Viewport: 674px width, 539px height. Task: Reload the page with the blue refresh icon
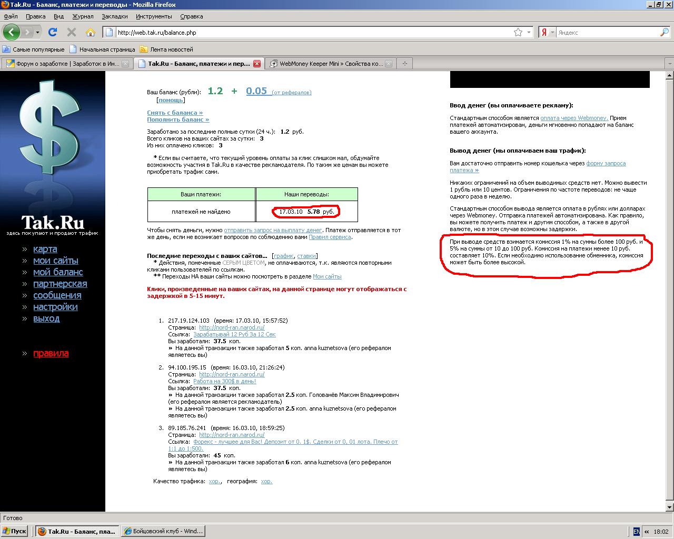coord(53,32)
